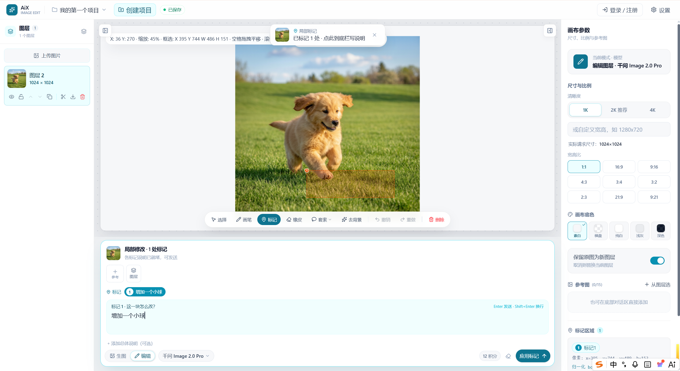Select the 标记1 chip in 标记区域
Screen dimensions: 680x371
point(586,348)
